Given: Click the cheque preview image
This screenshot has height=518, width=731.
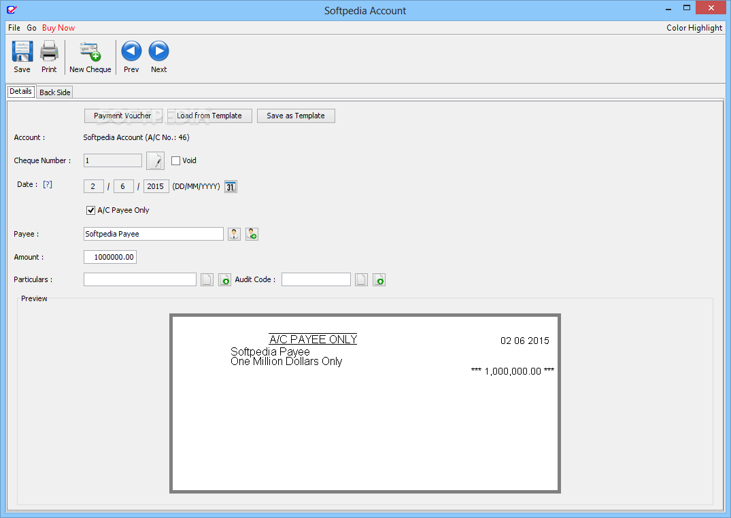Looking at the screenshot, I should pyautogui.click(x=365, y=403).
